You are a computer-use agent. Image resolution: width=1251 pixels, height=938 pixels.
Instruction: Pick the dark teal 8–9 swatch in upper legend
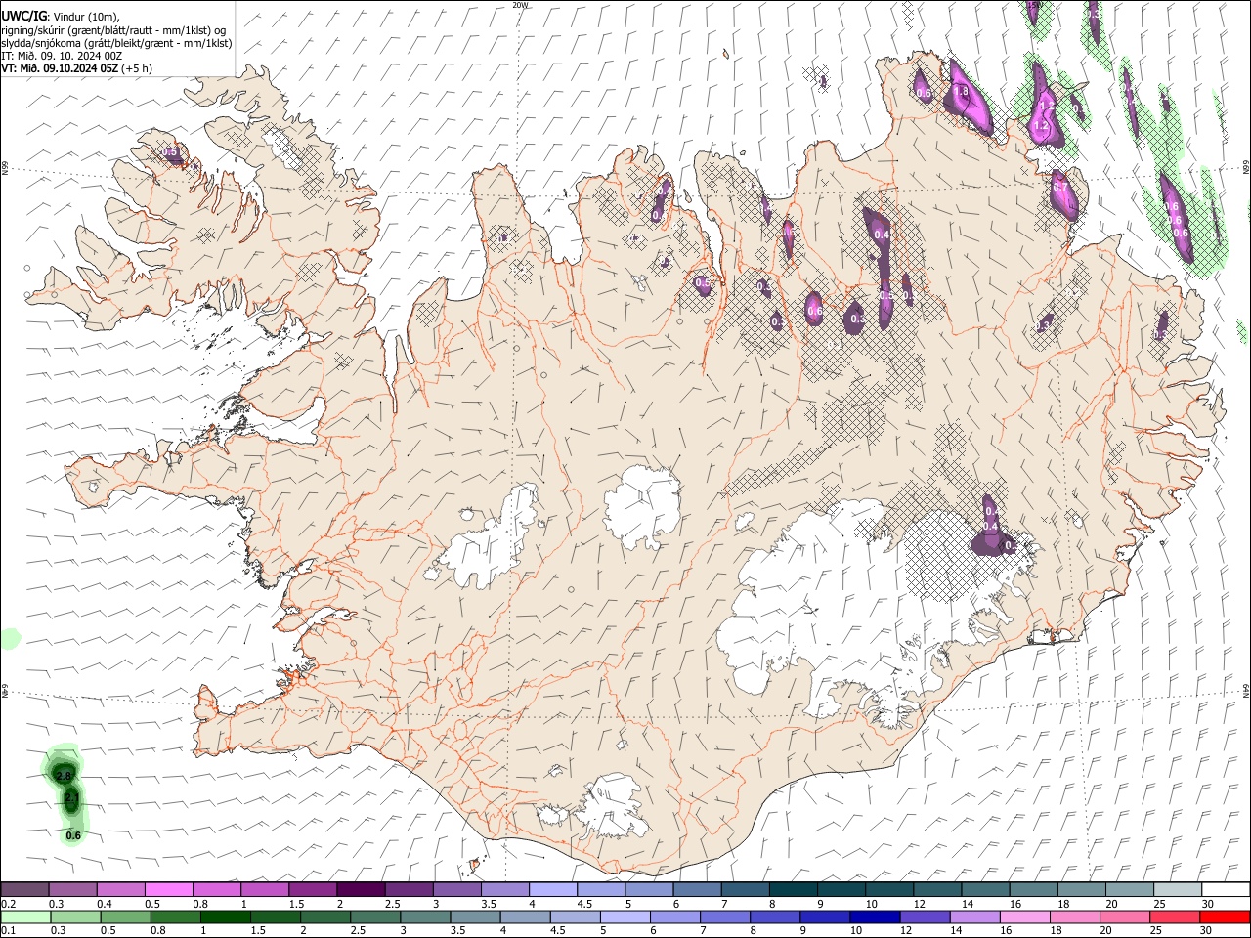tap(793, 888)
